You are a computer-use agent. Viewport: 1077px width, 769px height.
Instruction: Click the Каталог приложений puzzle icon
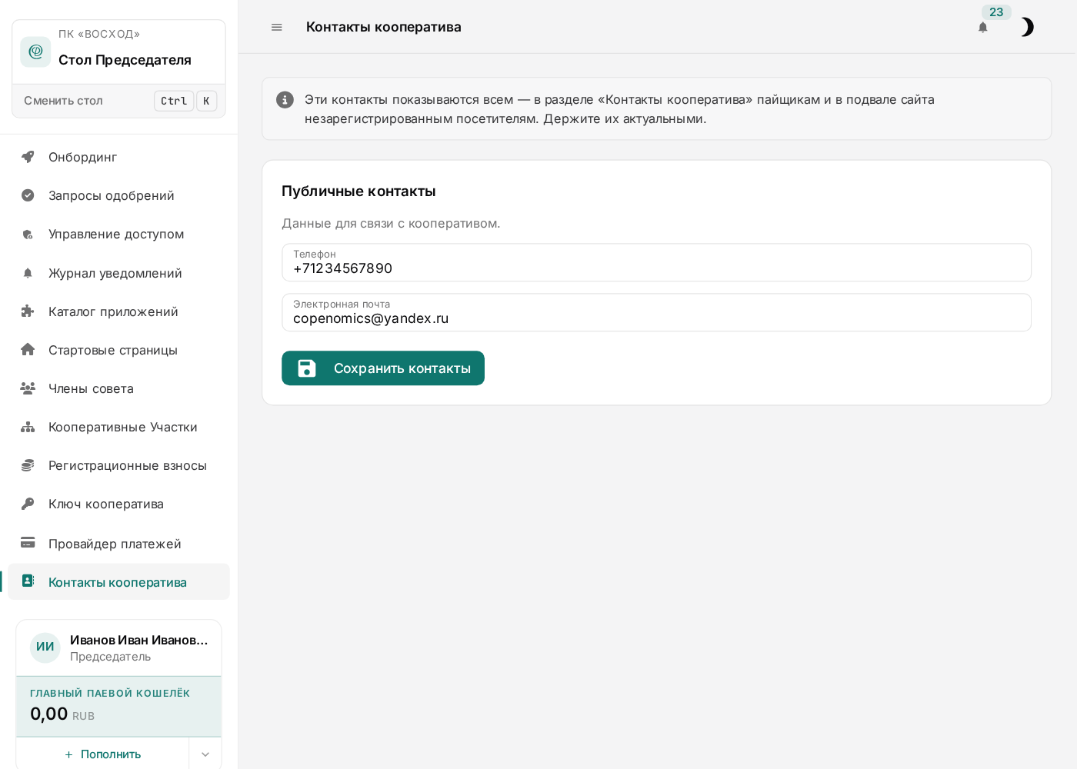click(x=28, y=311)
